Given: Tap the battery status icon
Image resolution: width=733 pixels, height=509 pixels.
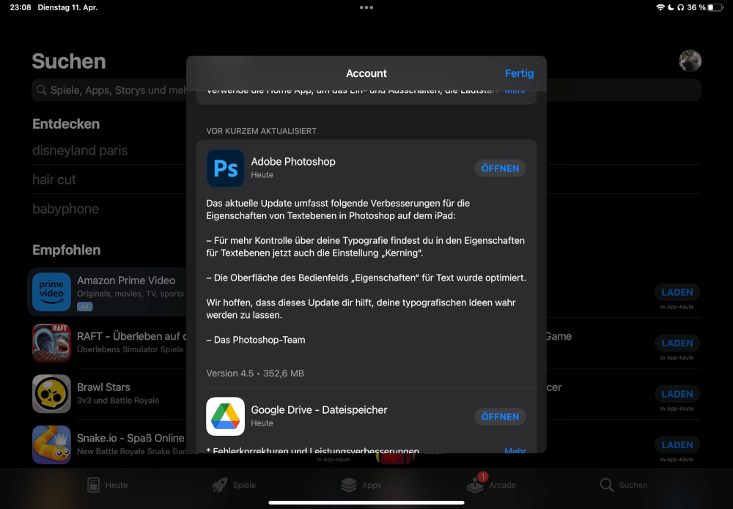Looking at the screenshot, I should click(x=715, y=7).
